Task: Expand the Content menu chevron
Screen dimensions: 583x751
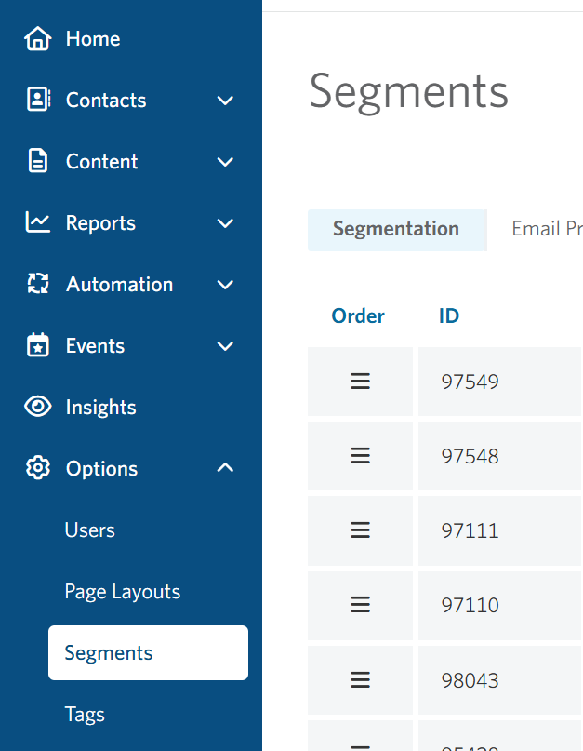Action: click(225, 162)
